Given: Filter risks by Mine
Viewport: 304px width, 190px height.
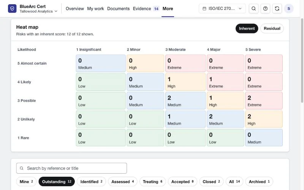Looking at the screenshot, I should pyautogui.click(x=26, y=182).
